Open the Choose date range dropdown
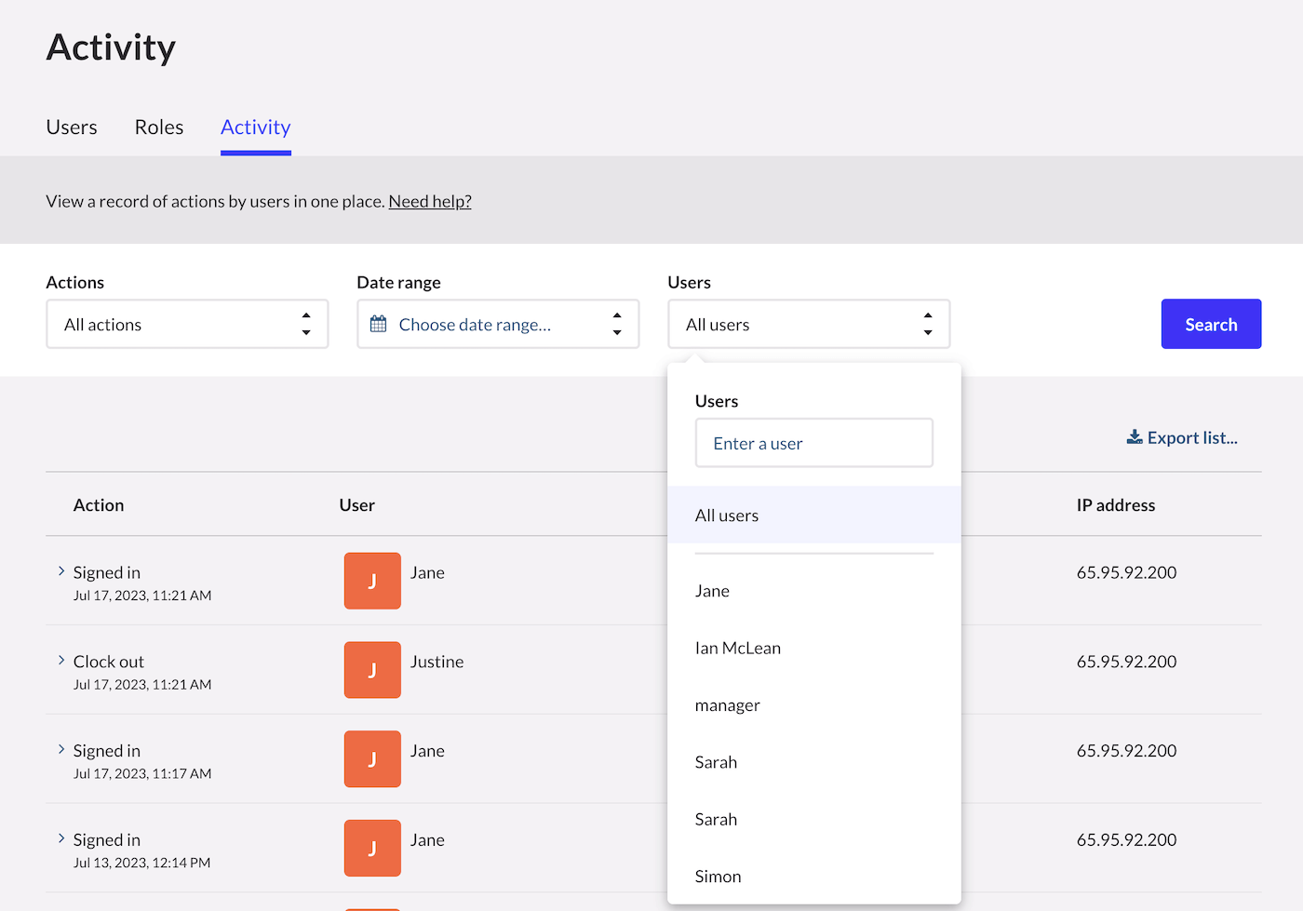 [x=498, y=324]
